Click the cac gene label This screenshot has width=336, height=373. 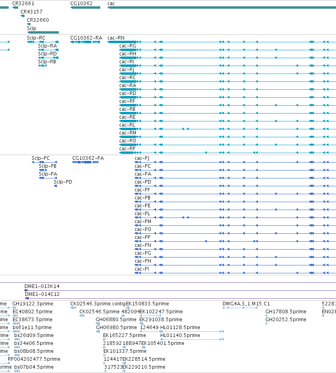point(111,4)
